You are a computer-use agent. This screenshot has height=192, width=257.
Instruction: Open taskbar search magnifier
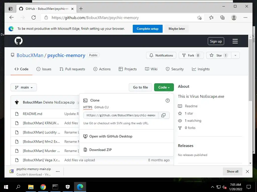click(x=18, y=187)
